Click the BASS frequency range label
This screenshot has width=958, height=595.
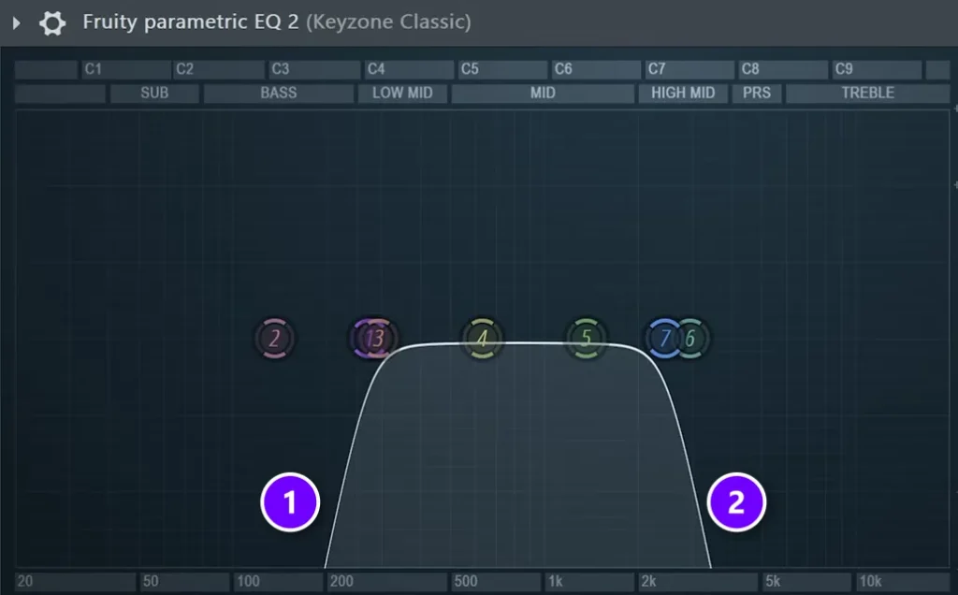pos(279,93)
